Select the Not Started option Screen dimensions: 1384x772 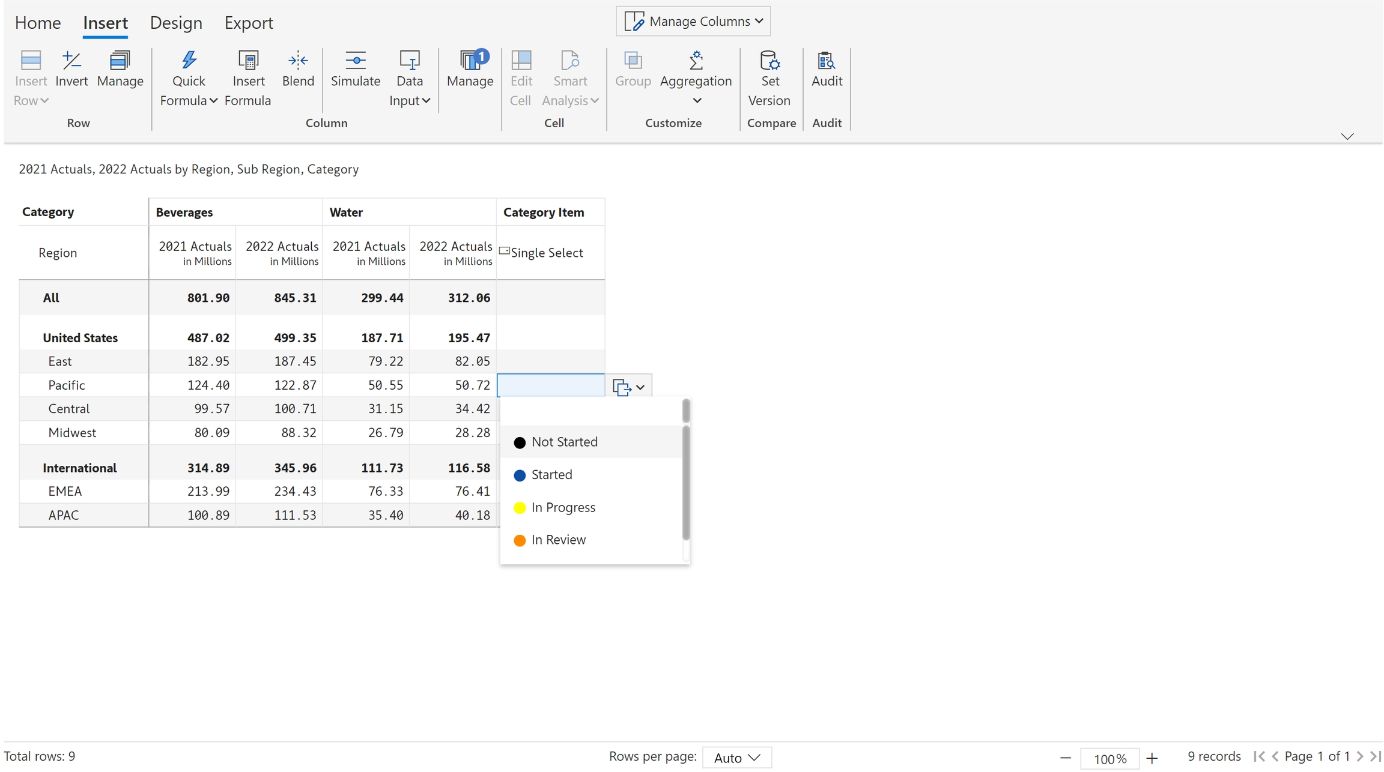click(x=564, y=442)
